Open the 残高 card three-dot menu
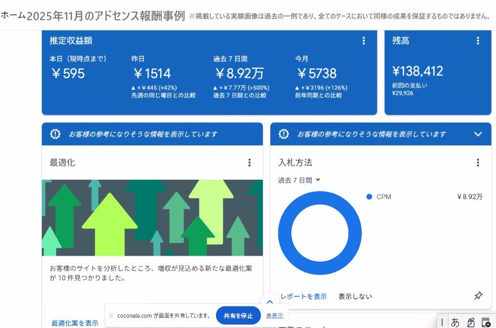This screenshot has width=496, height=328. click(478, 41)
